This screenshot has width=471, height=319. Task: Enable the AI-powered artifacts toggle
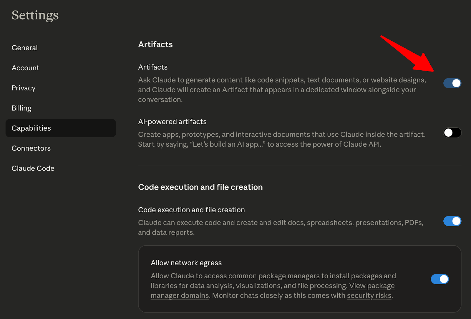tap(452, 133)
